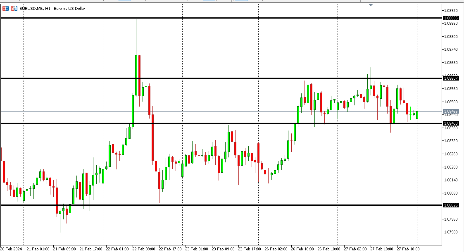Click the 1.08320 price scale label

pyautogui.click(x=451, y=141)
